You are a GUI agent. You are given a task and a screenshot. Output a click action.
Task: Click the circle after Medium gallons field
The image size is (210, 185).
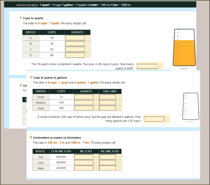click(118, 102)
